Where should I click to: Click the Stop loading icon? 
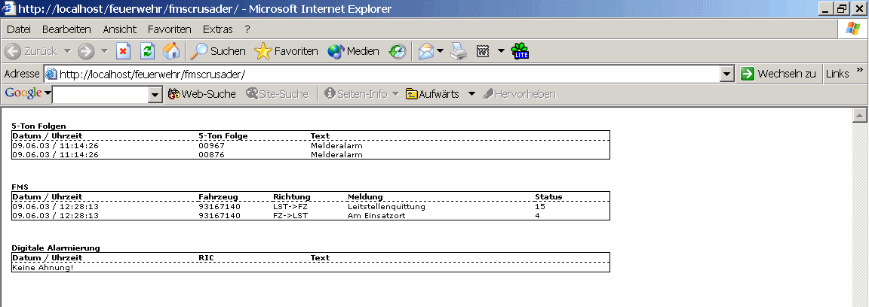pyautogui.click(x=124, y=51)
